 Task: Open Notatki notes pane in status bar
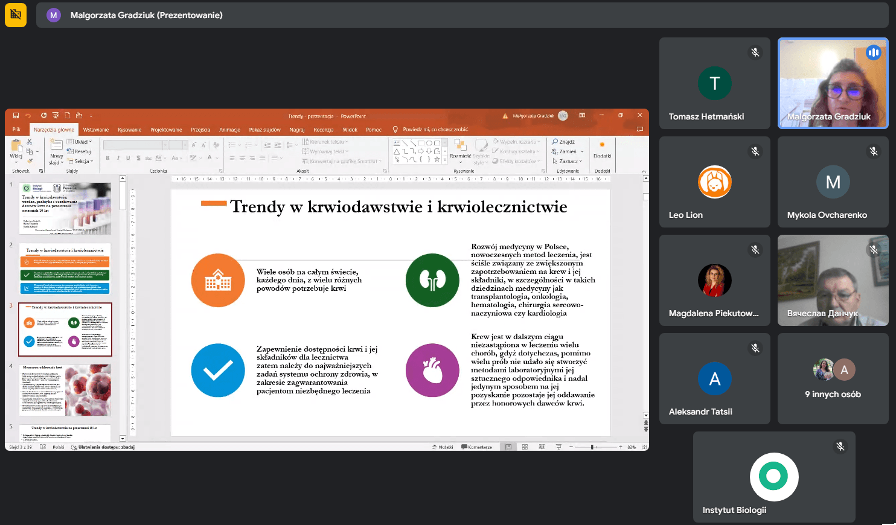point(443,447)
